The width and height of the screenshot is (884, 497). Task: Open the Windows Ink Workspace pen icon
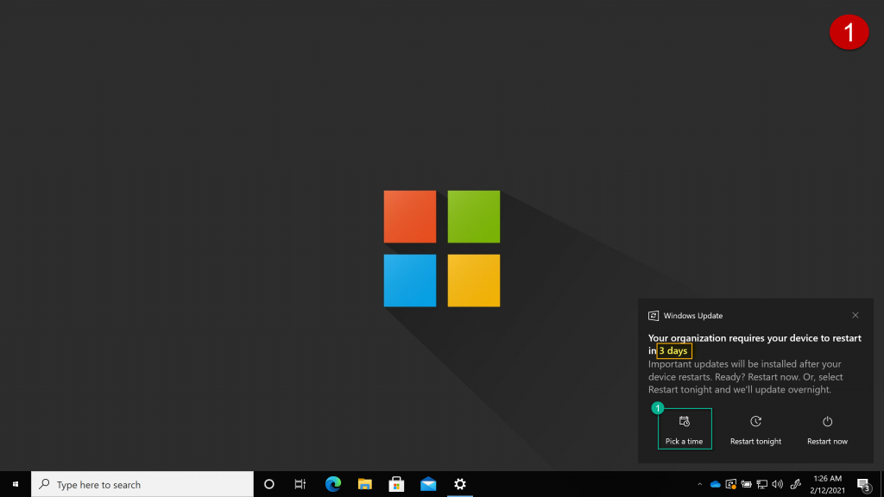(x=795, y=484)
